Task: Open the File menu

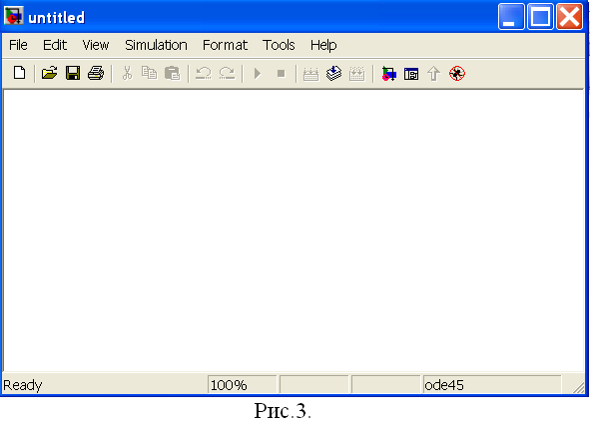Action: coord(18,45)
